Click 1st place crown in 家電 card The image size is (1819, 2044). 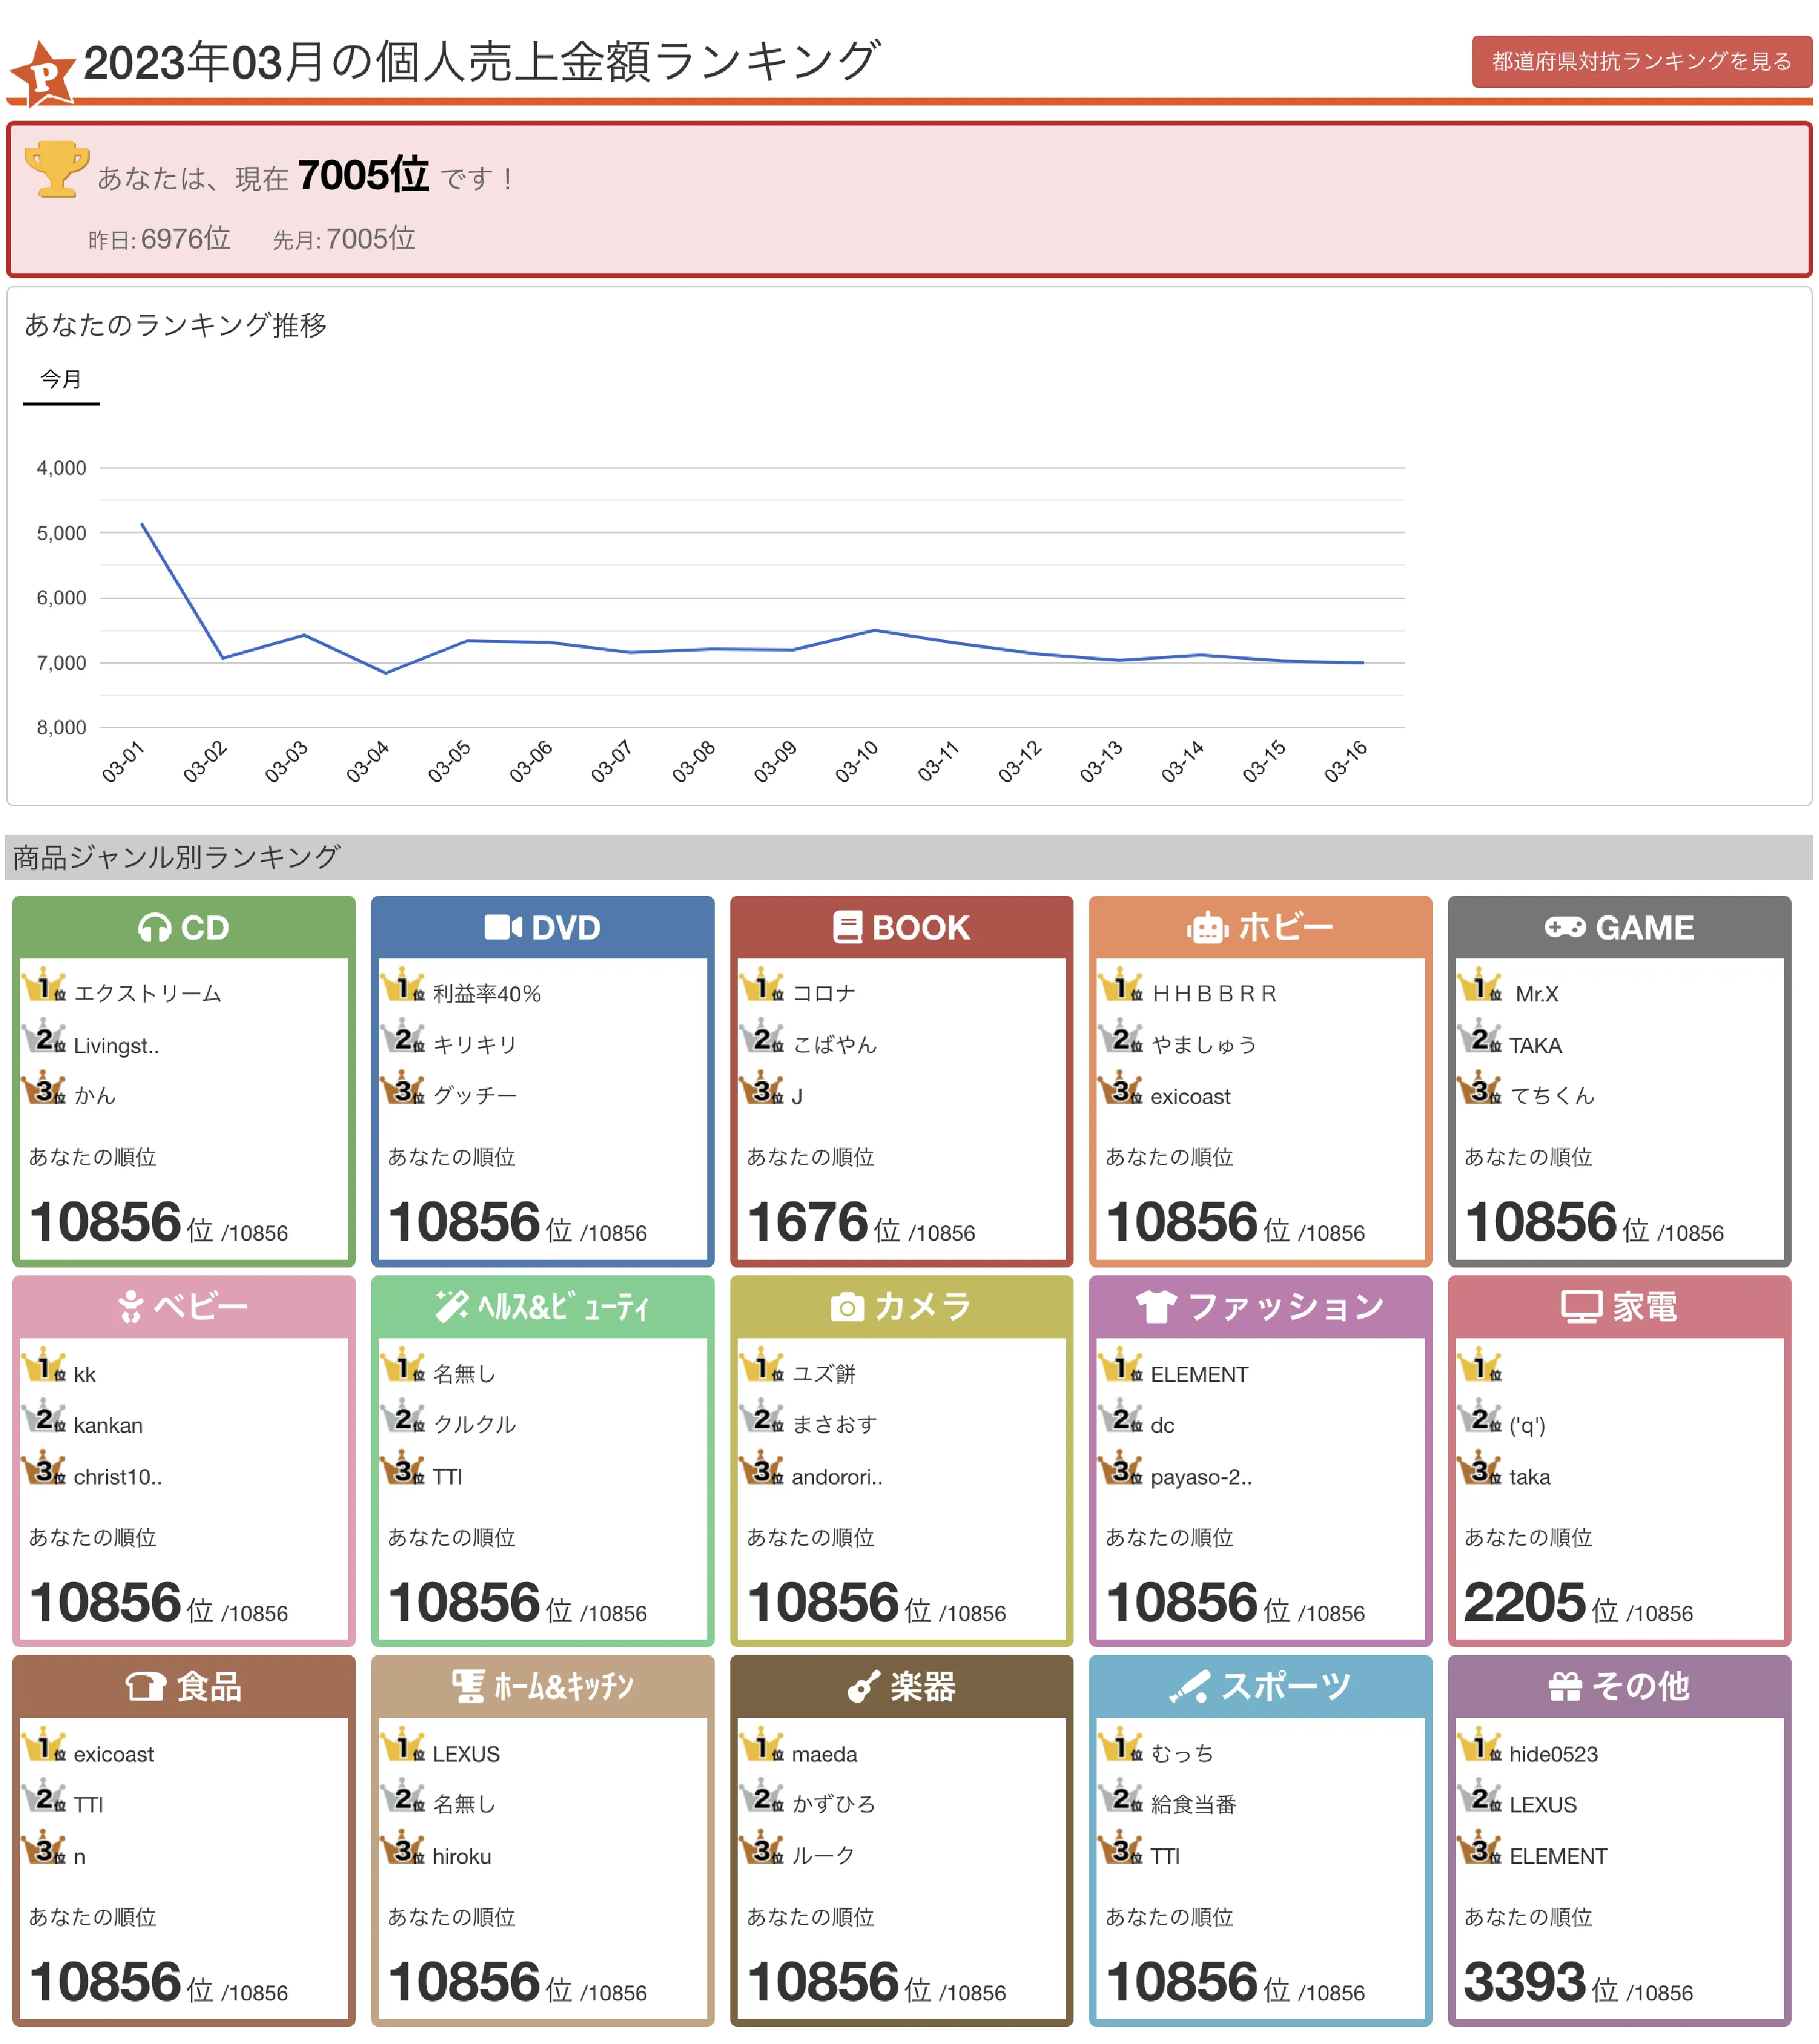click(1479, 1366)
